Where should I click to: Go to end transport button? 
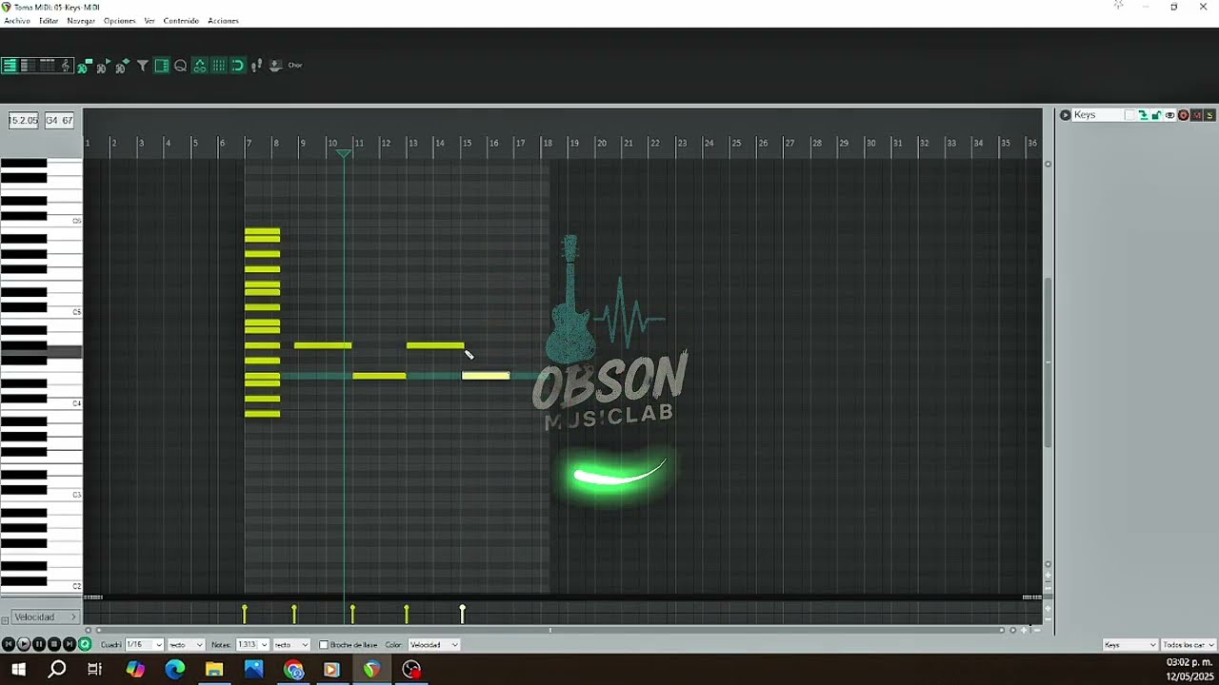[69, 644]
